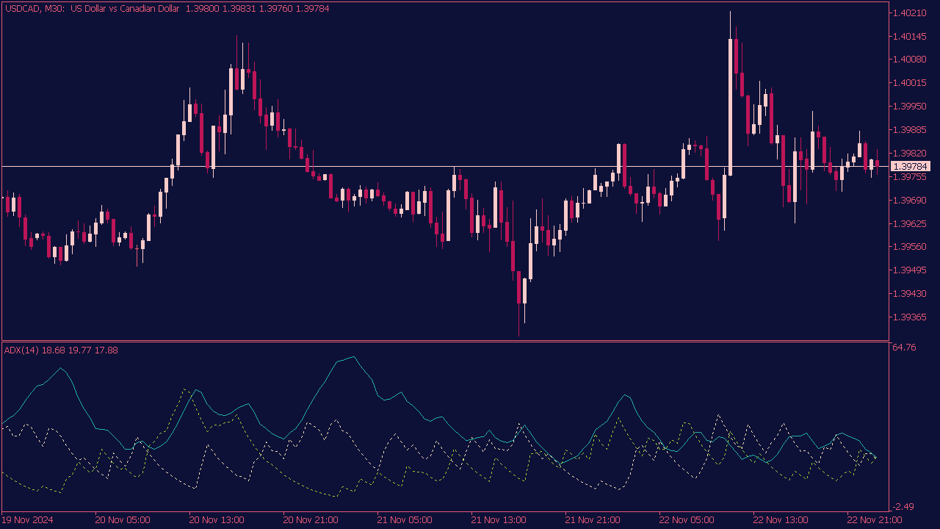Click the 1.40145 price scale label
Viewport: 940px width, 529px height.
tap(908, 36)
